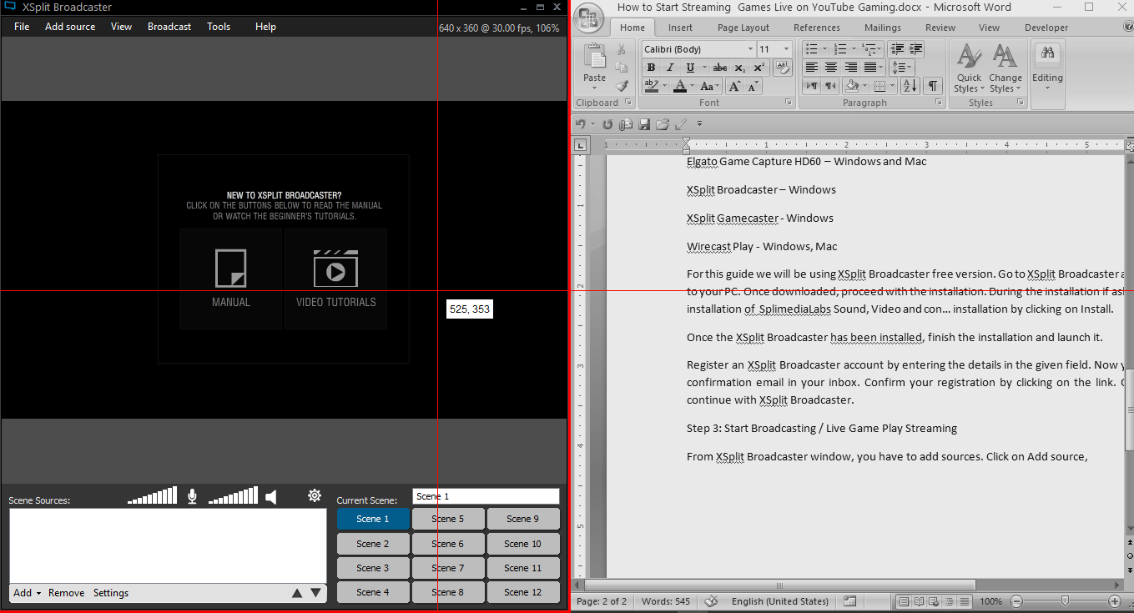This screenshot has height=613, width=1134.
Task: Switch to the Insert tab in Word
Action: (x=680, y=28)
